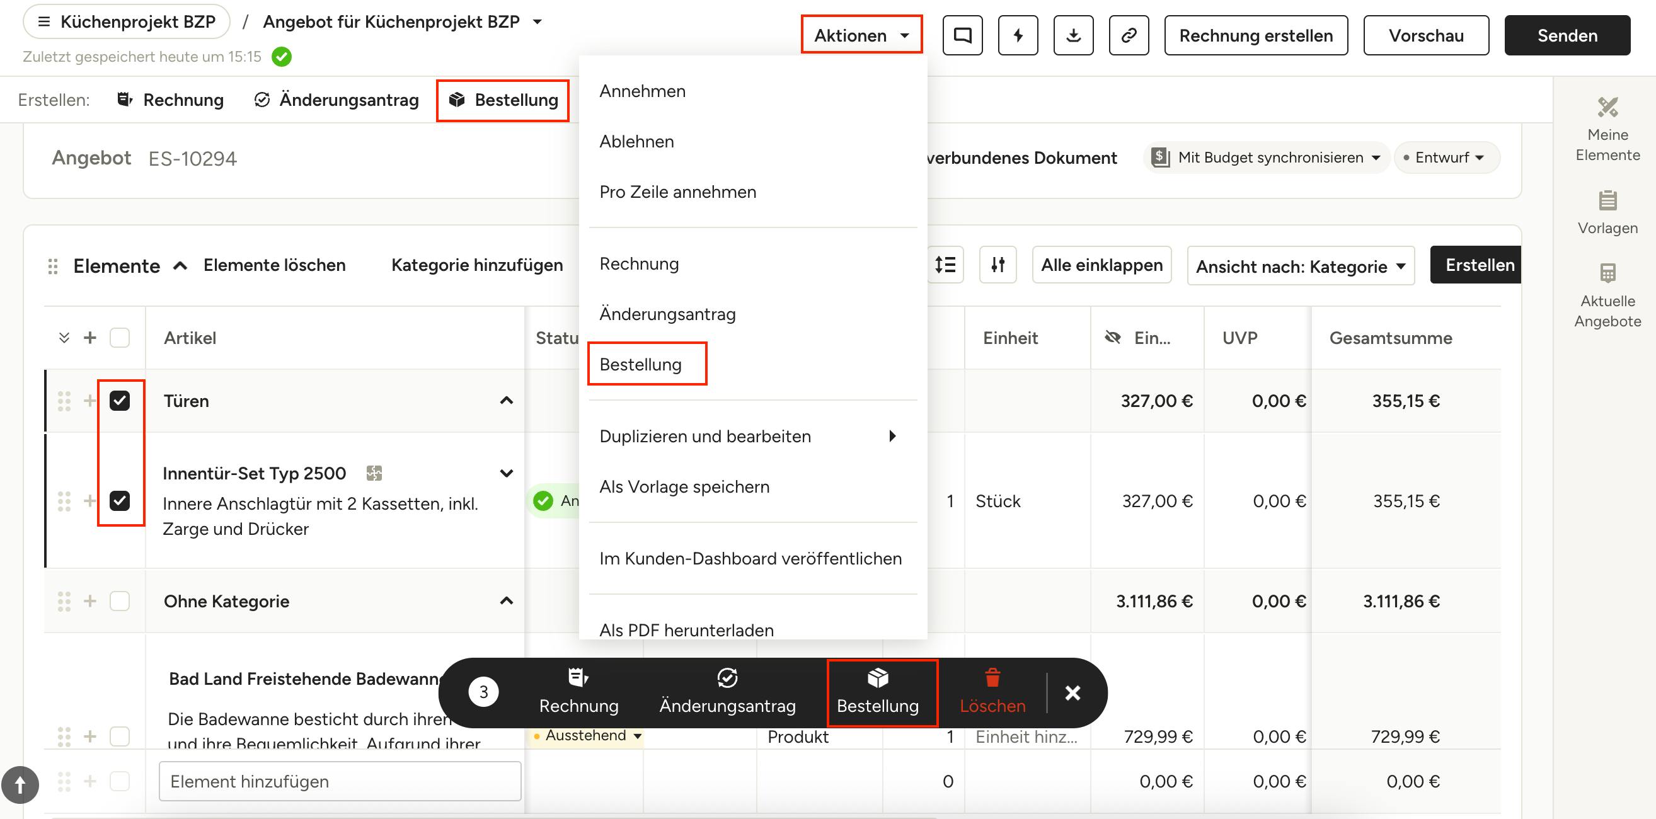Collapse the Ohne Kategorie group

(507, 601)
